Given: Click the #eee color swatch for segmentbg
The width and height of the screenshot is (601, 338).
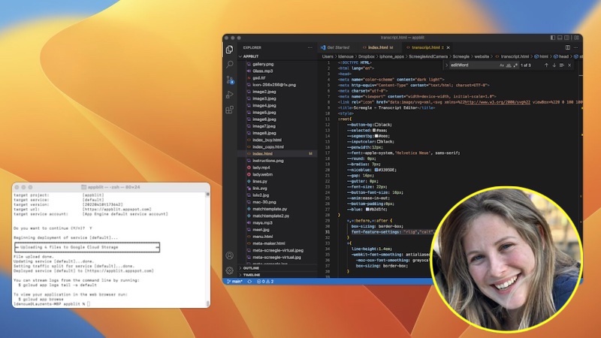Looking at the screenshot, I should pyautogui.click(x=376, y=136).
